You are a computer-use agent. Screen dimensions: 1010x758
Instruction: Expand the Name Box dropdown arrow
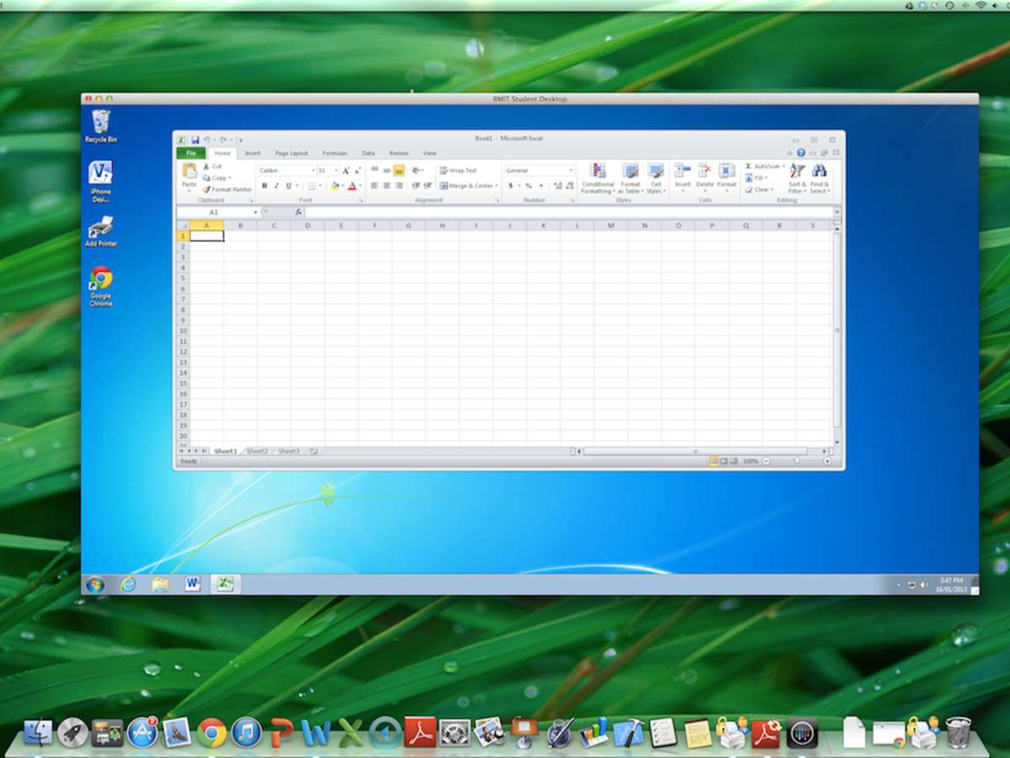tap(255, 212)
